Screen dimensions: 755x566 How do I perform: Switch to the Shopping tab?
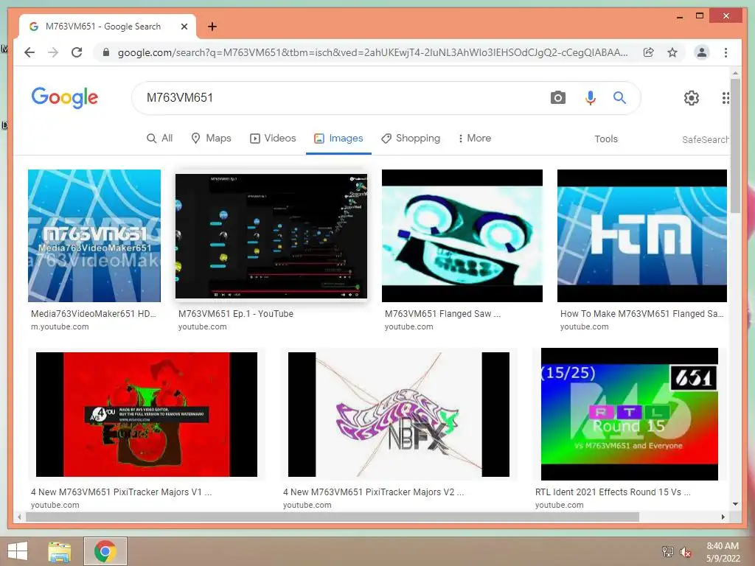pos(410,138)
